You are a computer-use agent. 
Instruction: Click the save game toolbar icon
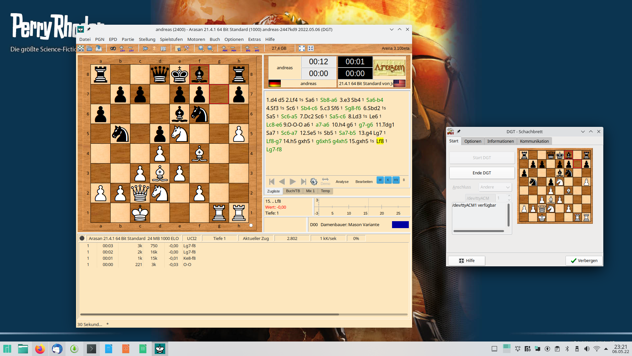coord(98,48)
